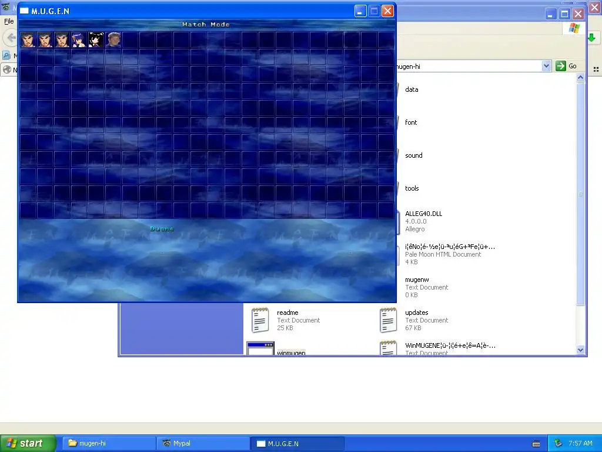The height and width of the screenshot is (452, 602).
Task: Click the 7:57 AM taskbar clock
Action: tap(580, 443)
